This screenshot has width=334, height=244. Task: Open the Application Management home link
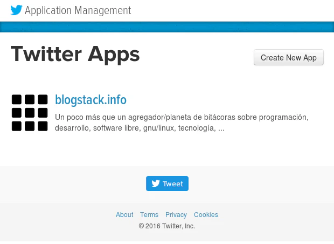[x=78, y=10]
